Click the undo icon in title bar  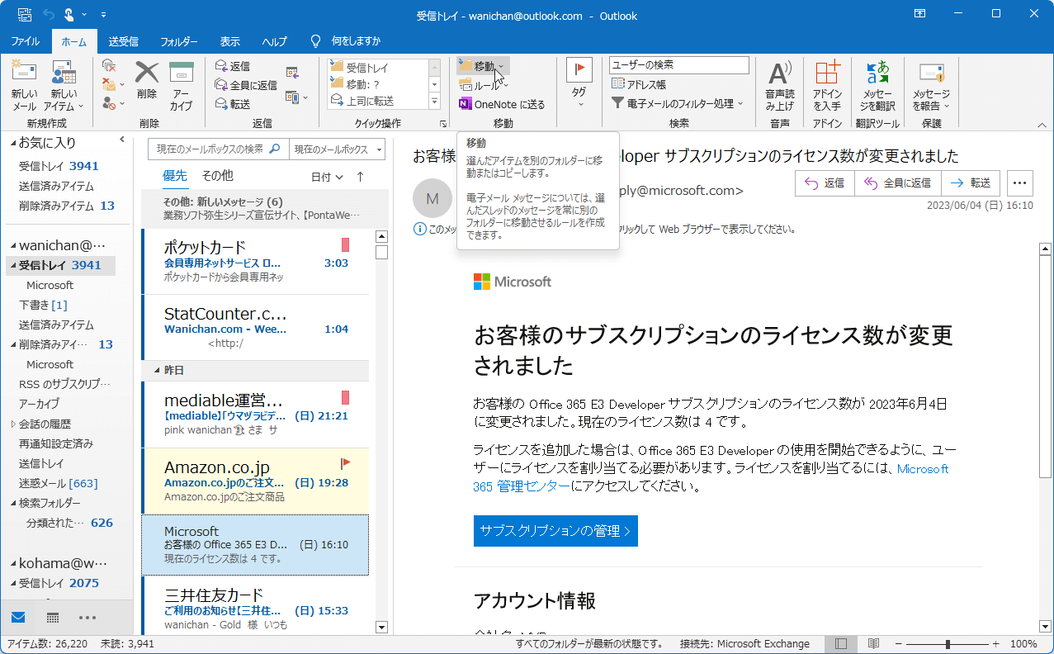50,15
